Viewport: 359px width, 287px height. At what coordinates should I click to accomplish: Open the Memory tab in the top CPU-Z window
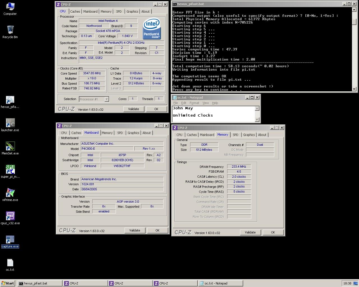[106, 11]
